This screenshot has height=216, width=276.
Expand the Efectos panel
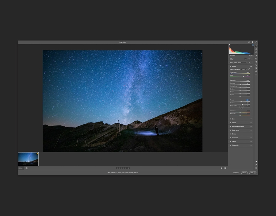point(230,141)
